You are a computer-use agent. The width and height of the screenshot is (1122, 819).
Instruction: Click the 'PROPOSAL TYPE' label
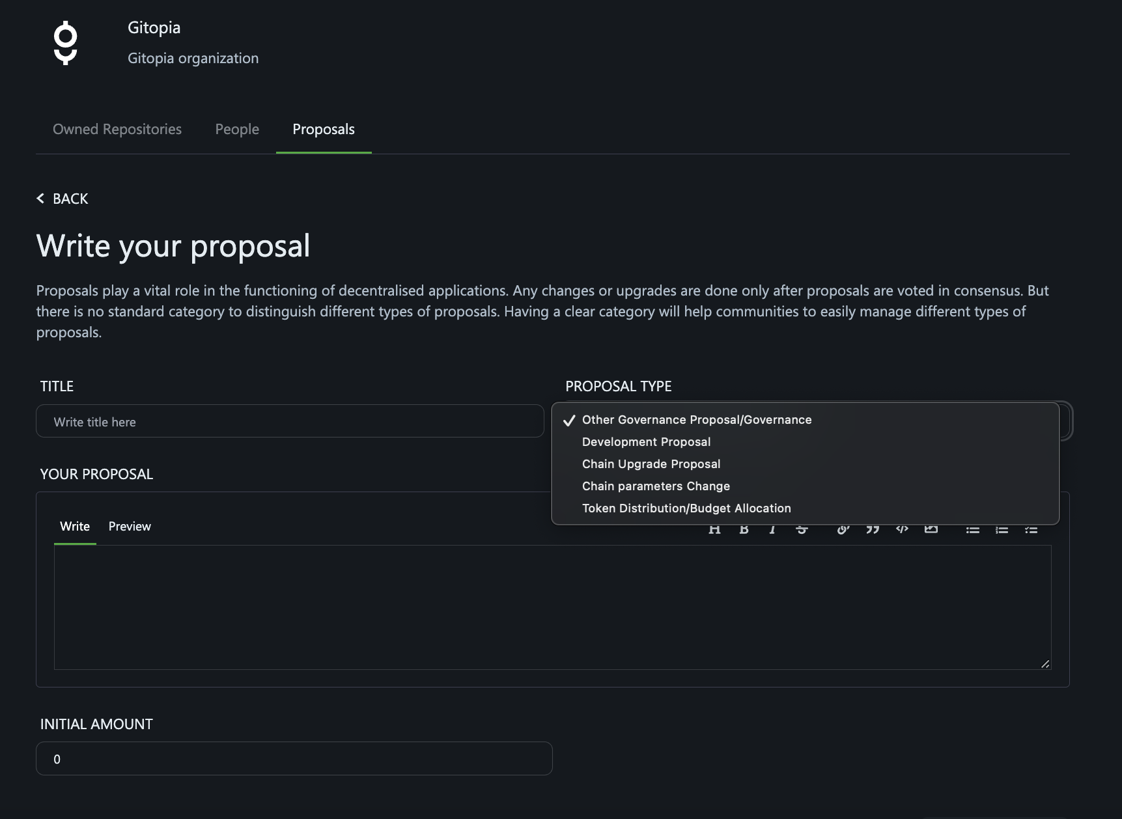pyautogui.click(x=619, y=386)
